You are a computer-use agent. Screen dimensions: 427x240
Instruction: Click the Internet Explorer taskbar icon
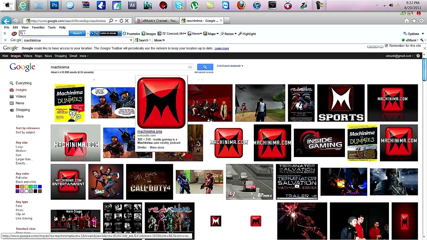23,5
